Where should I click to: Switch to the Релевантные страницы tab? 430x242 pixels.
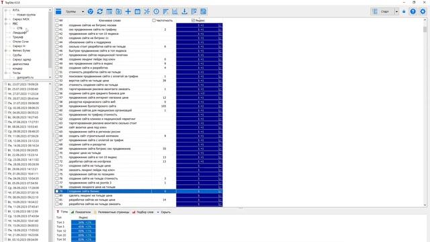click(x=112, y=212)
